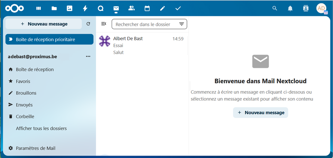Open Paramètres de Mail
This screenshot has height=158, width=333.
(x=50, y=148)
